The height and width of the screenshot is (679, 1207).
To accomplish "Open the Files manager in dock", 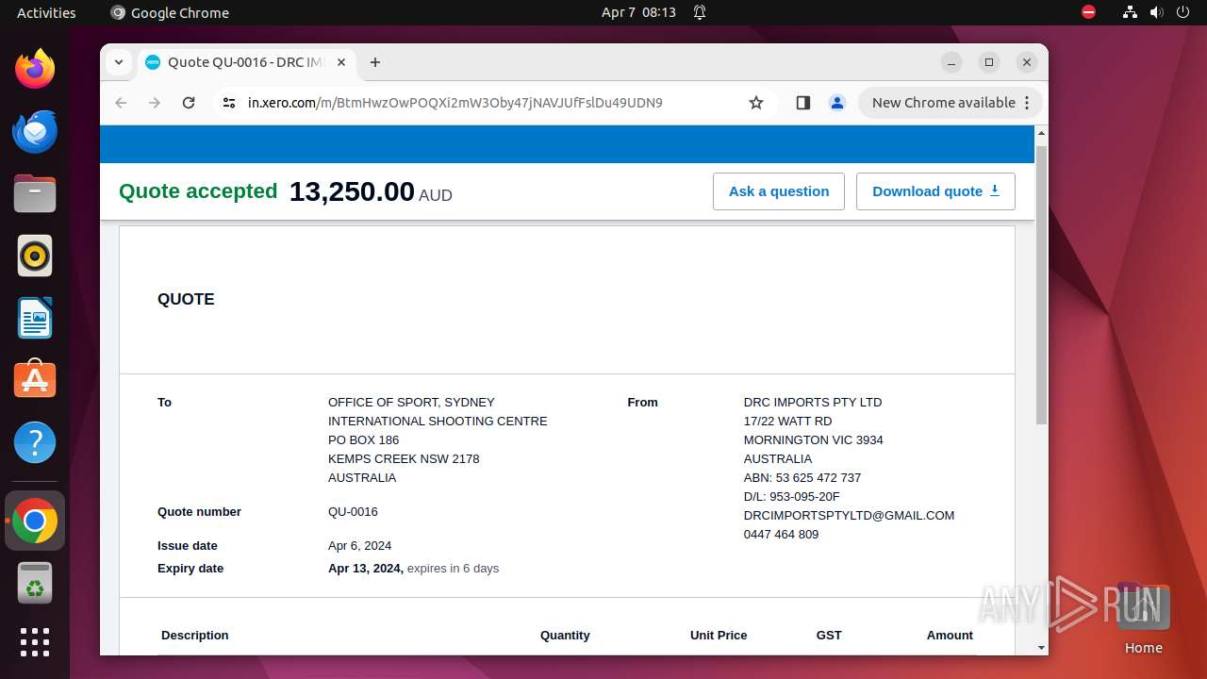I will [x=35, y=193].
